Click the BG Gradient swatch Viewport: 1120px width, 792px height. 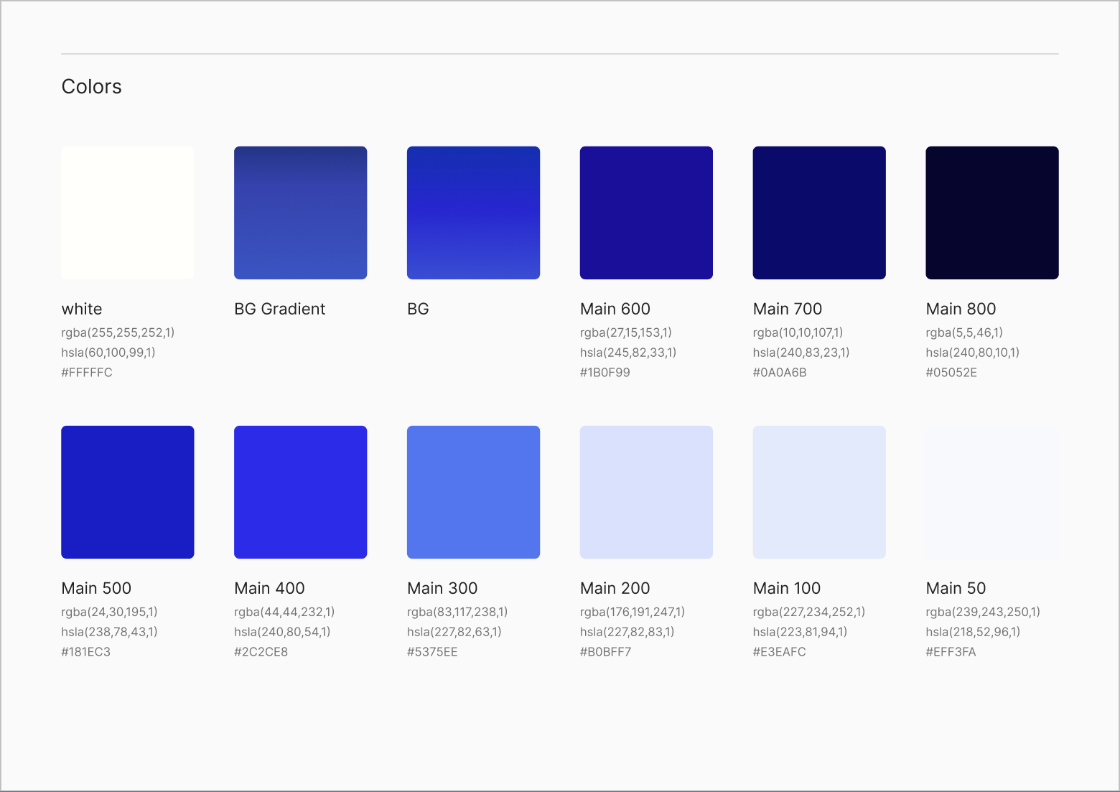click(301, 213)
